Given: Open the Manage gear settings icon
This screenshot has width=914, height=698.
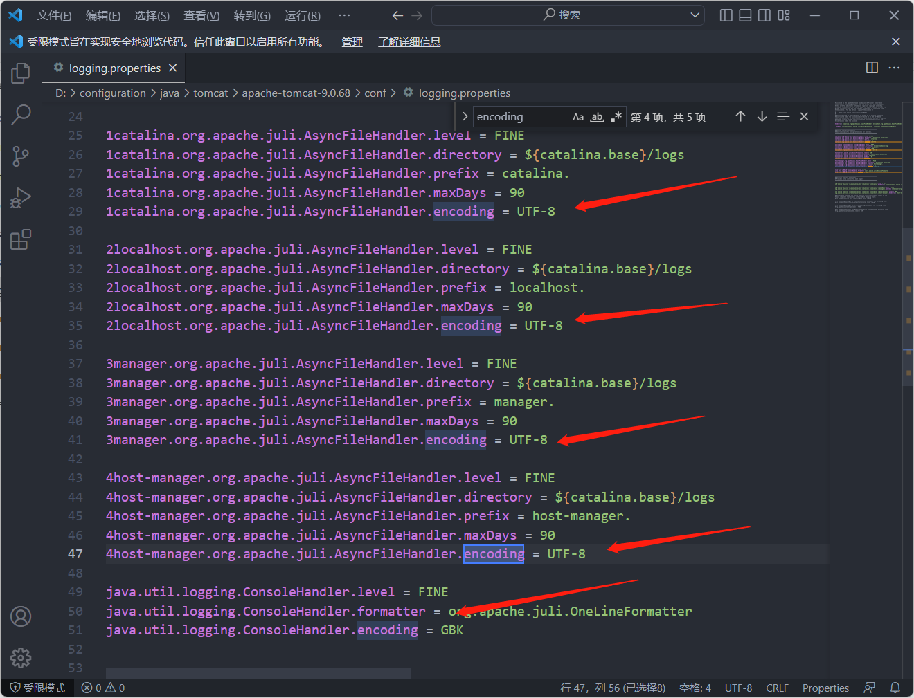Looking at the screenshot, I should [21, 657].
